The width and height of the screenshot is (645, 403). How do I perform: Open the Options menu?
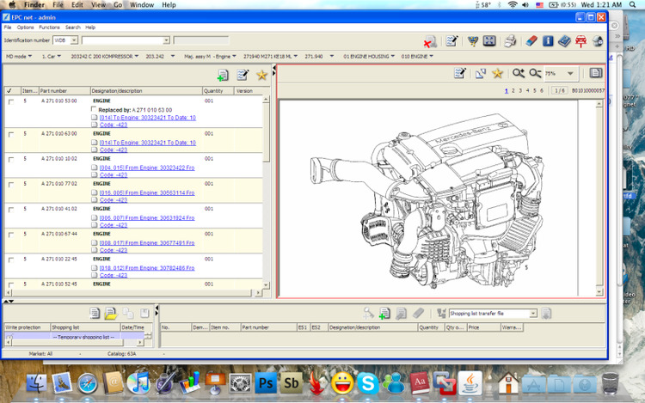(x=26, y=27)
